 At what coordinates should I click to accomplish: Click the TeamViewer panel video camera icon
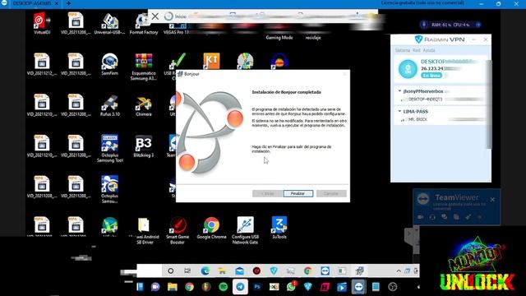(x=420, y=217)
